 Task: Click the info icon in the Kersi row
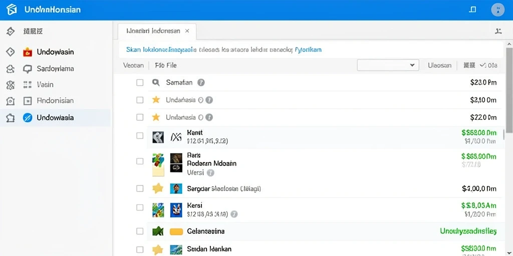(x=234, y=214)
